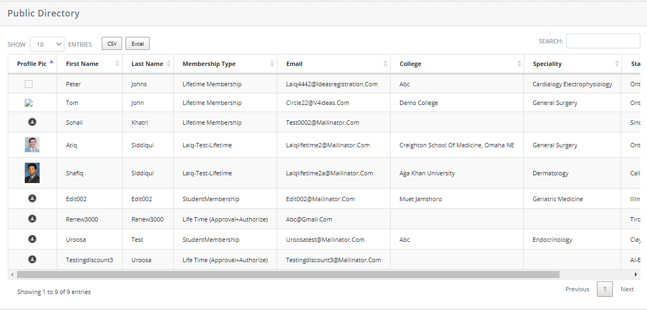Screen dimensions: 647x310
Task: Open Shafiq Siddiqui's profile photo
Action: click(32, 173)
